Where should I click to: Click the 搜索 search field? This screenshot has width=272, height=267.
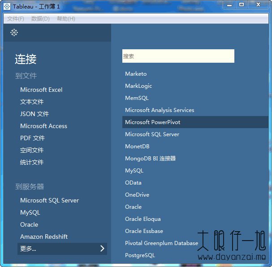tap(178, 56)
